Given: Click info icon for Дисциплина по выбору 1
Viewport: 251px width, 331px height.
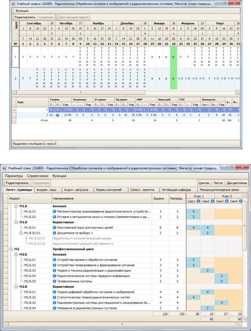Looking at the screenshot, I should coord(54,233).
